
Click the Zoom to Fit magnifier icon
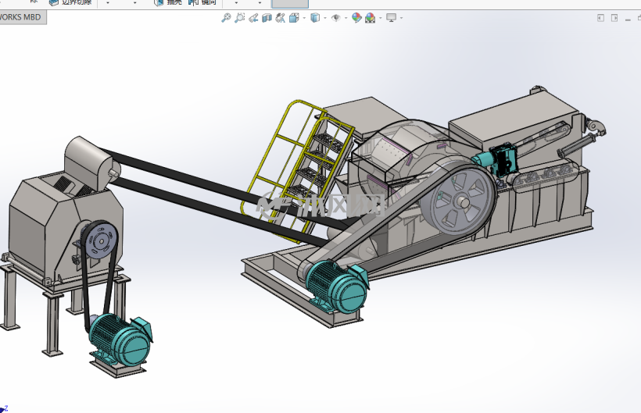click(226, 18)
